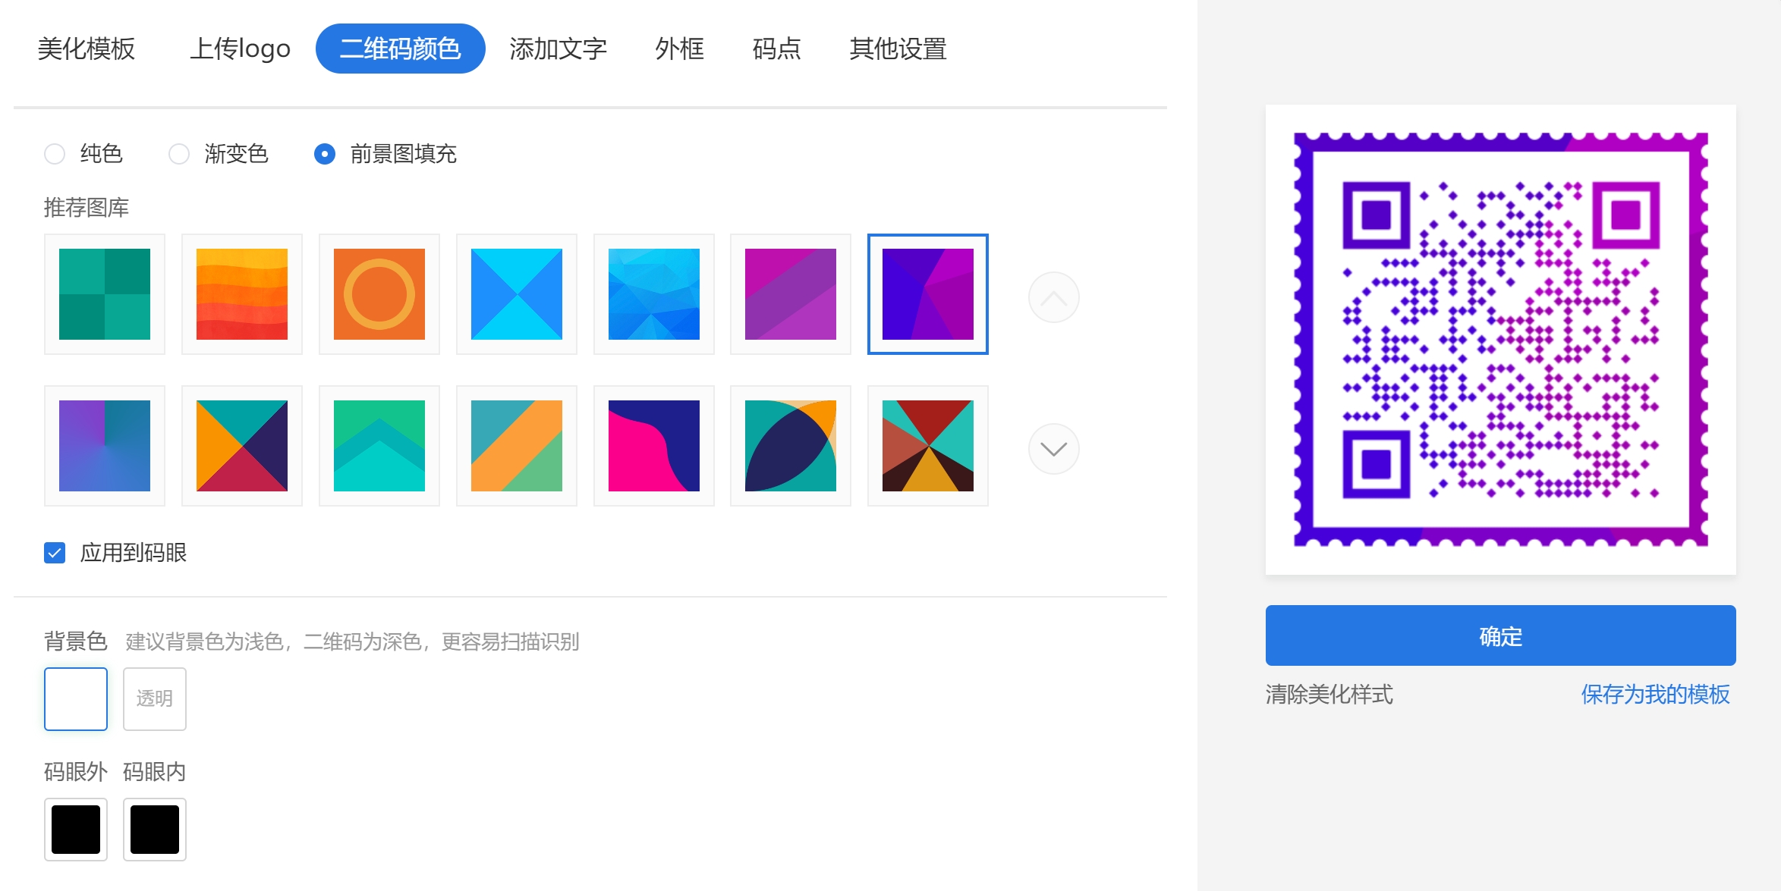Go to the 外框 tab

[680, 49]
